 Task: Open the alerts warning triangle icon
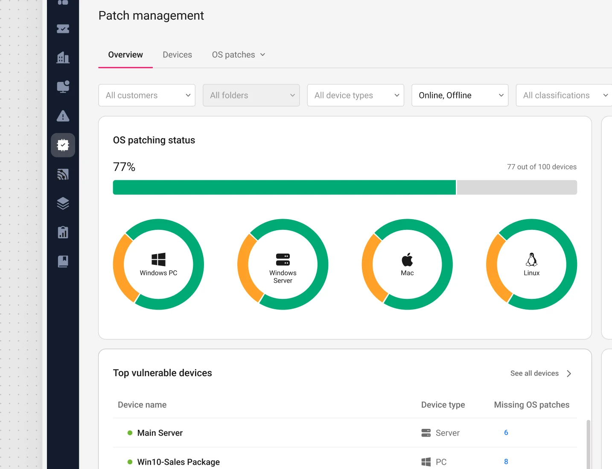point(63,116)
